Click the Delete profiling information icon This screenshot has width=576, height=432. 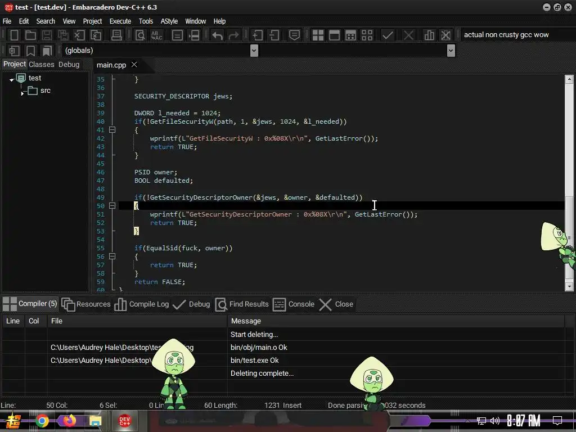pos(445,35)
